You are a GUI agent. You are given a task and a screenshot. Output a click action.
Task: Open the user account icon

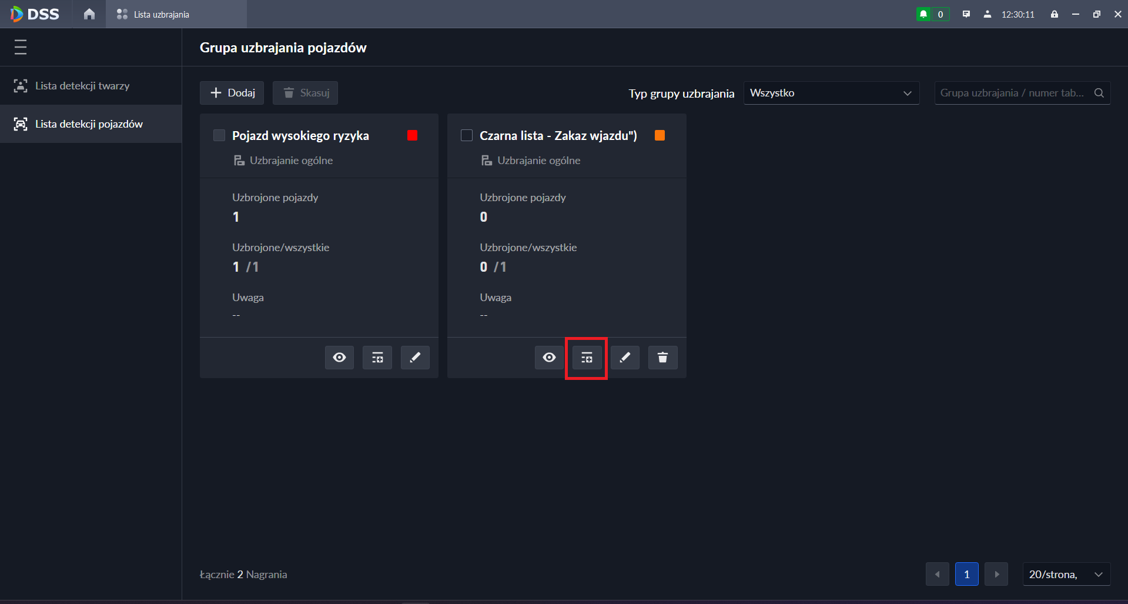[988, 14]
